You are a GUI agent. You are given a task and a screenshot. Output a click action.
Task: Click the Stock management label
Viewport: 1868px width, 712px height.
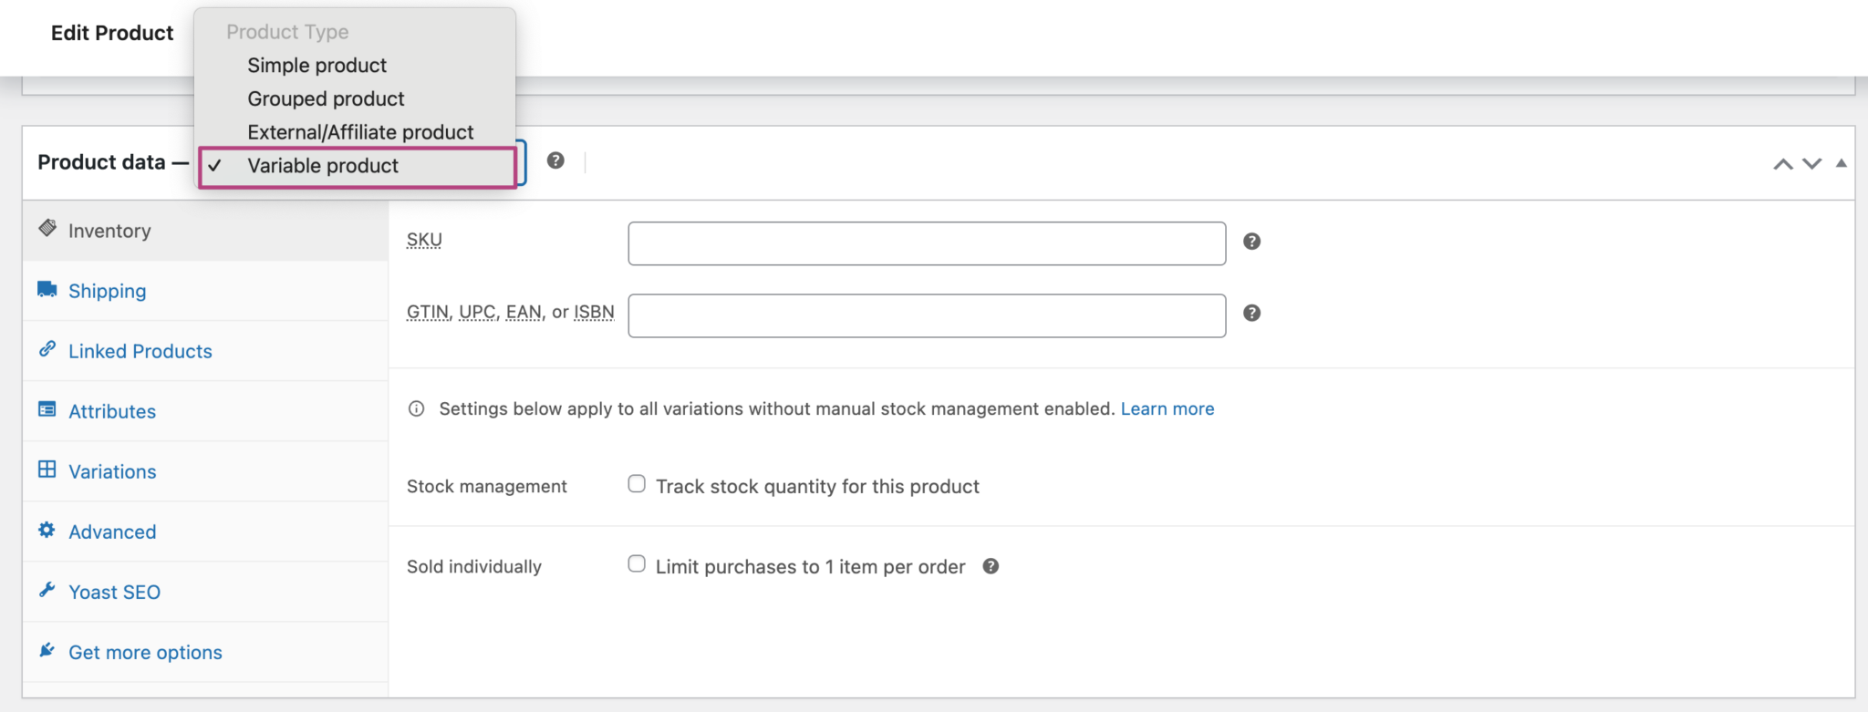(487, 486)
